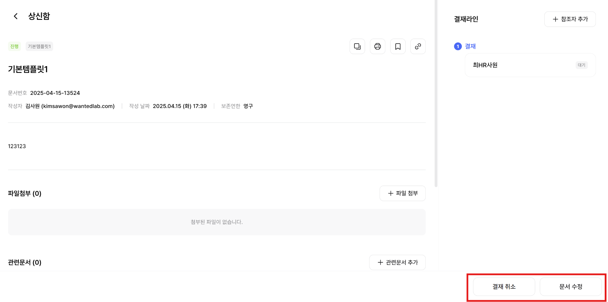Click the 대기 status badge

[581, 65]
